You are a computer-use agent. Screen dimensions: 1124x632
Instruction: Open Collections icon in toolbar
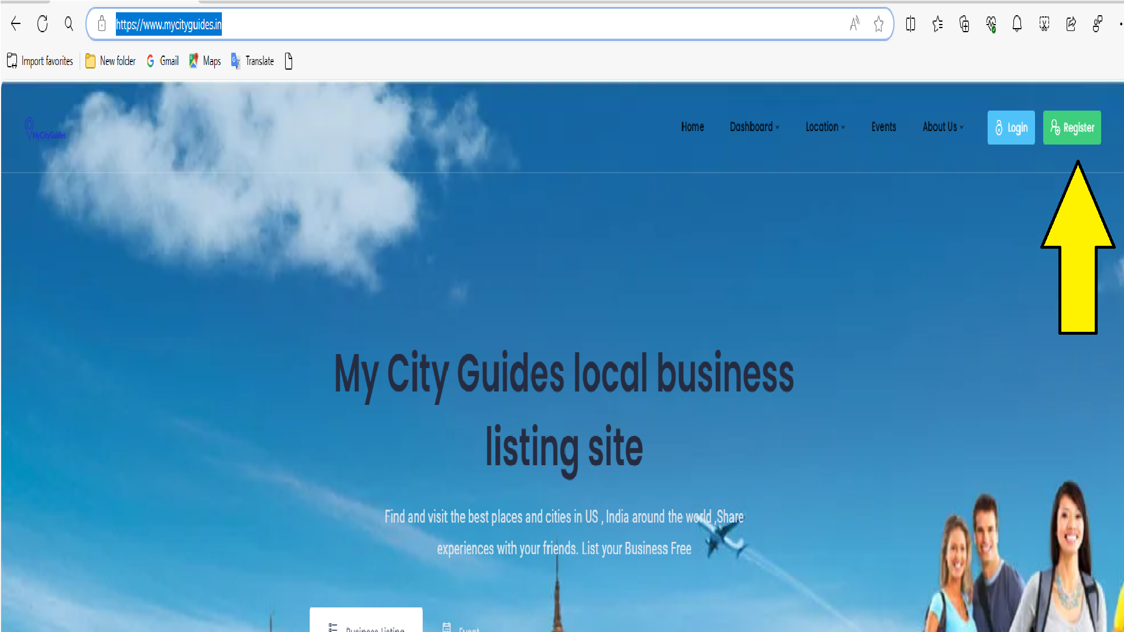coord(964,24)
